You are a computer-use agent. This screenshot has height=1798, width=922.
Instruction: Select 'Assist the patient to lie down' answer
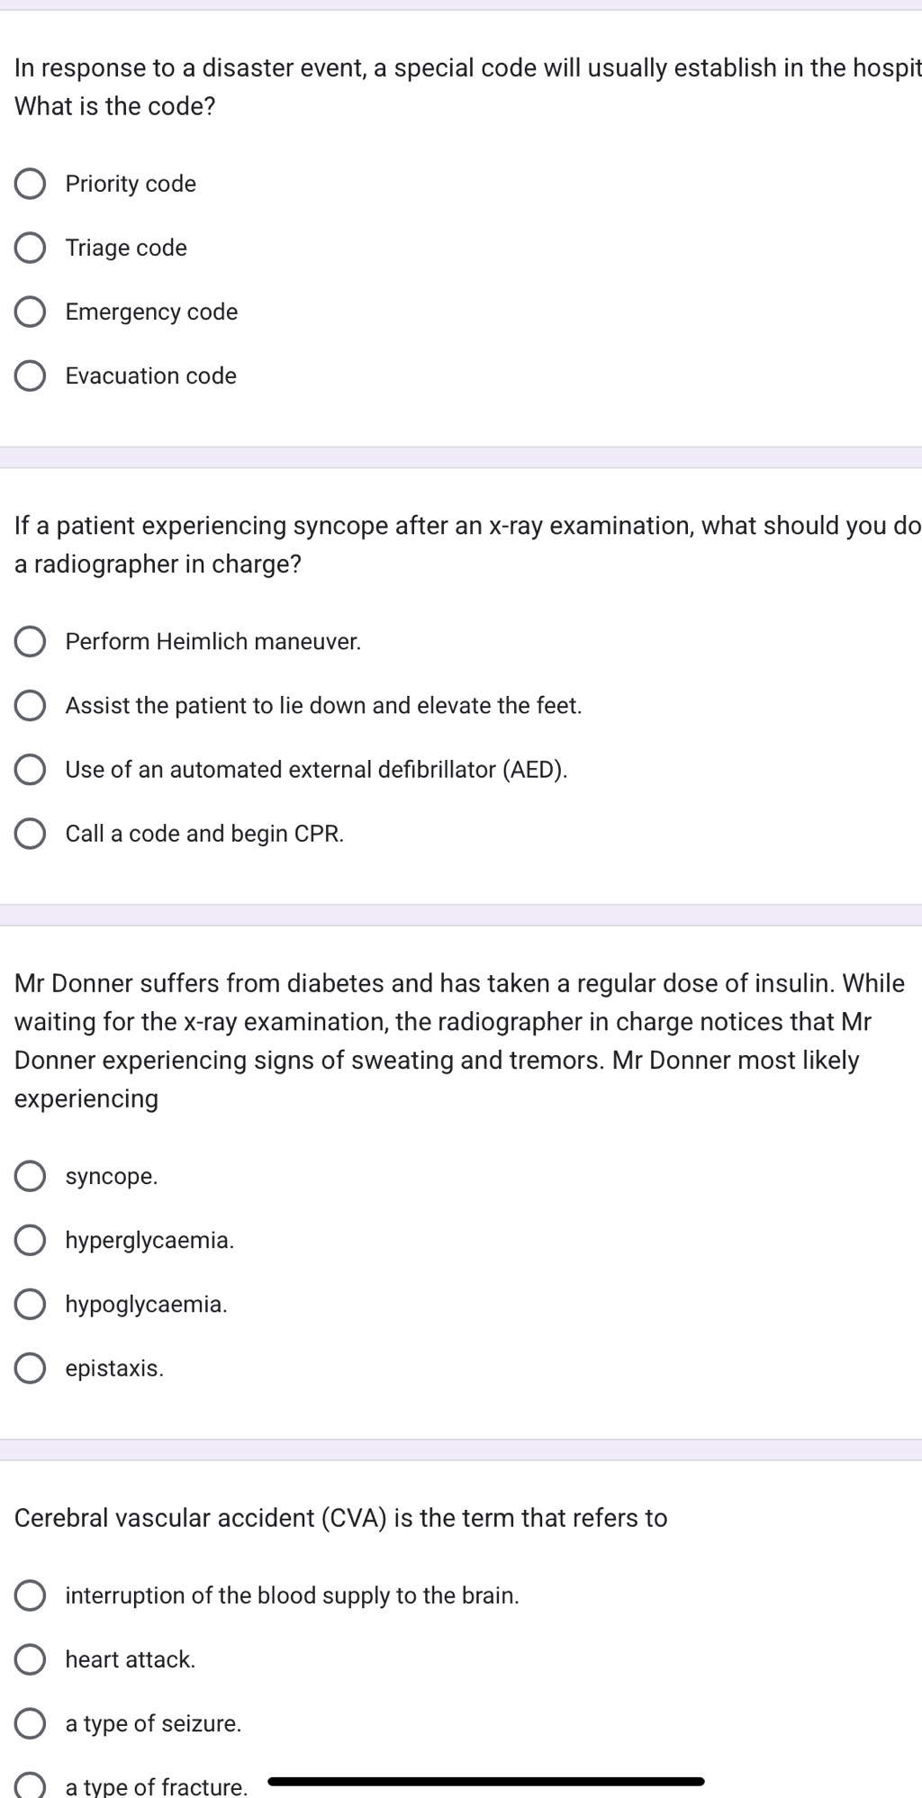31,706
